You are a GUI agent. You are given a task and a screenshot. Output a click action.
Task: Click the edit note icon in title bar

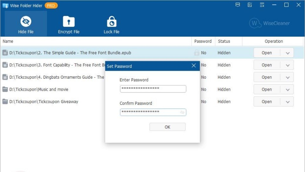click(x=250, y=5)
